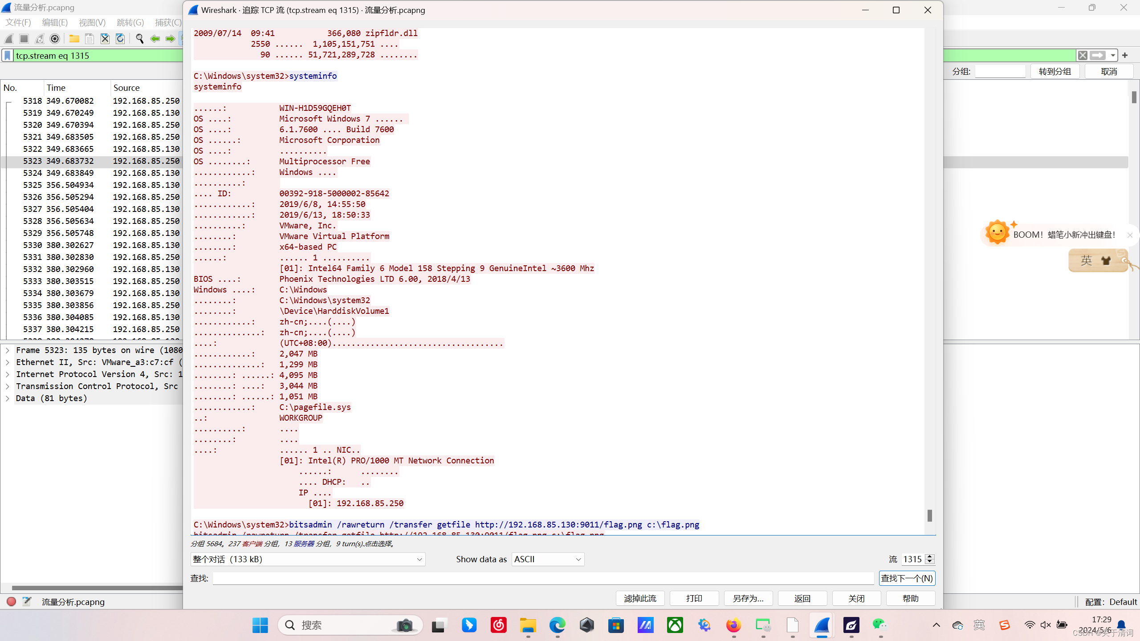Image resolution: width=1140 pixels, height=641 pixels.
Task: Open the 编辑(E) menu
Action: point(54,22)
